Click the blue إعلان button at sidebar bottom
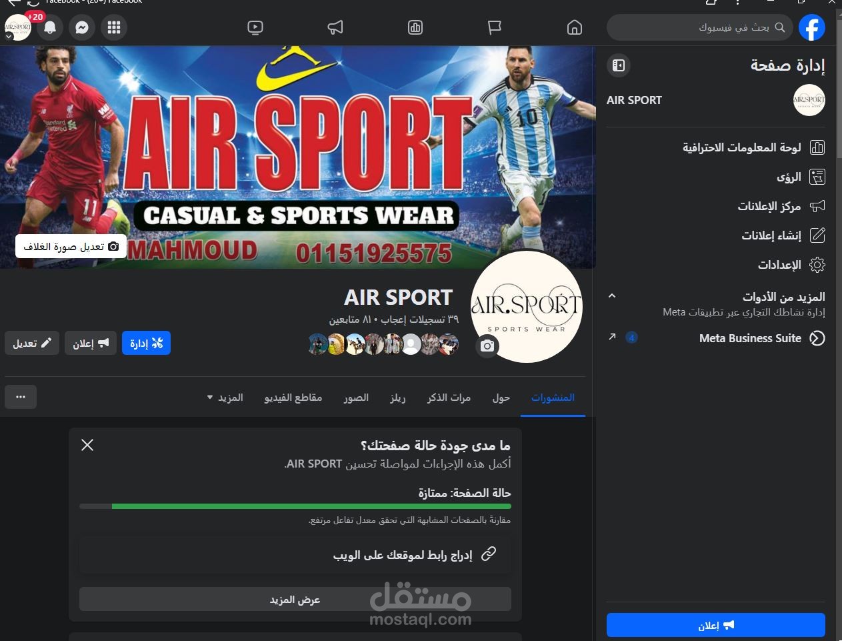The image size is (842, 641). pyautogui.click(x=716, y=626)
